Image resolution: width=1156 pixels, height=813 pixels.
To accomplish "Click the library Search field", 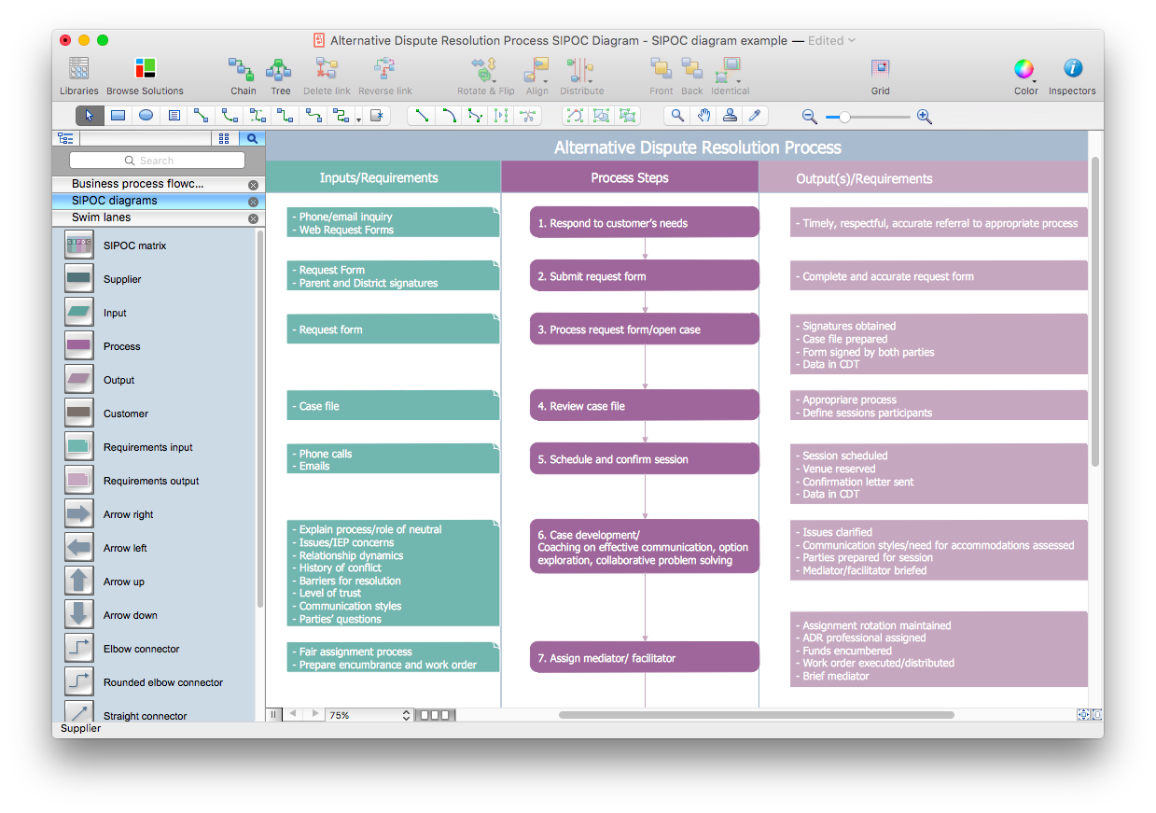I will tap(157, 161).
